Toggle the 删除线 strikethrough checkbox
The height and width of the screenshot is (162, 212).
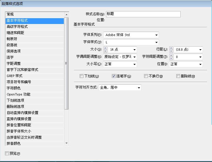coord(178,76)
